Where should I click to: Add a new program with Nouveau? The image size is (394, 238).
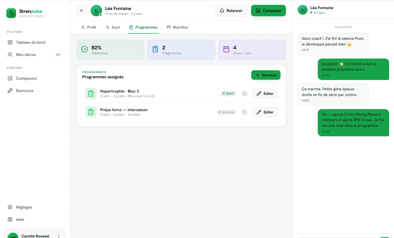tap(266, 75)
